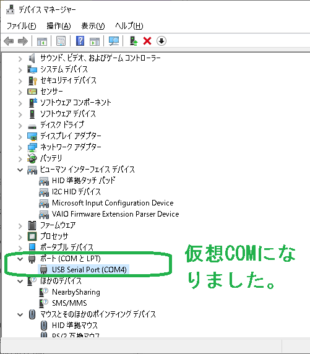Collapse the ほかのデバイス category

point(20,282)
